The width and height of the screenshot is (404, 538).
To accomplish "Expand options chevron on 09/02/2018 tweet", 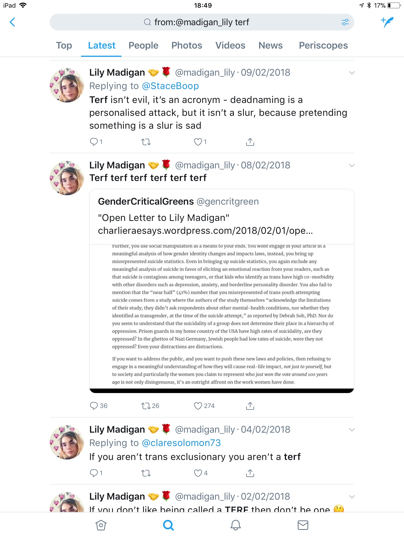I will point(352,73).
